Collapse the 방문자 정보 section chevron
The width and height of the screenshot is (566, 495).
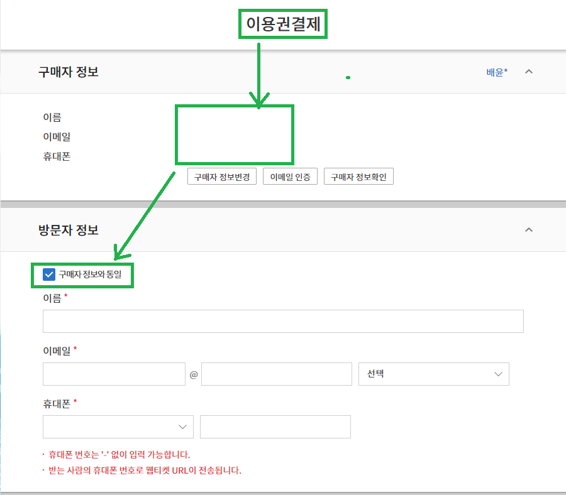click(x=529, y=230)
